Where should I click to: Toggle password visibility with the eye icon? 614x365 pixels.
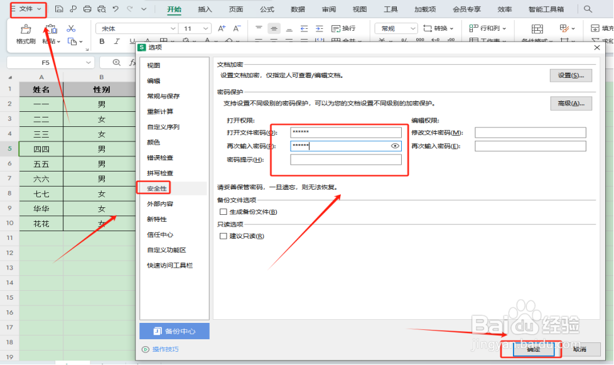point(395,145)
